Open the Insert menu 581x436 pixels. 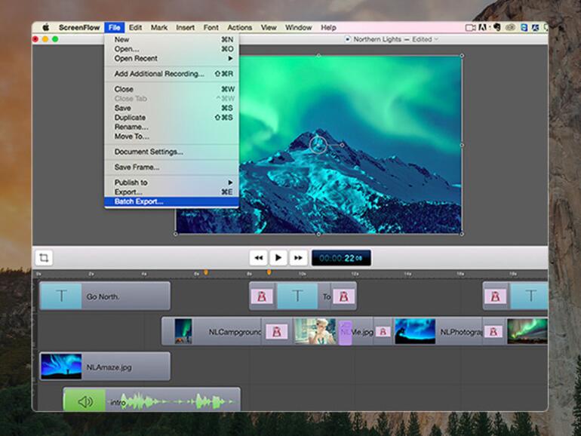pos(186,27)
